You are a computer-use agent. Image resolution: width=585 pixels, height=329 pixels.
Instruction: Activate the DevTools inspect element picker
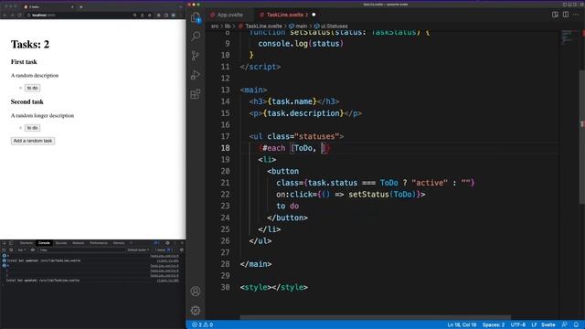point(4,243)
